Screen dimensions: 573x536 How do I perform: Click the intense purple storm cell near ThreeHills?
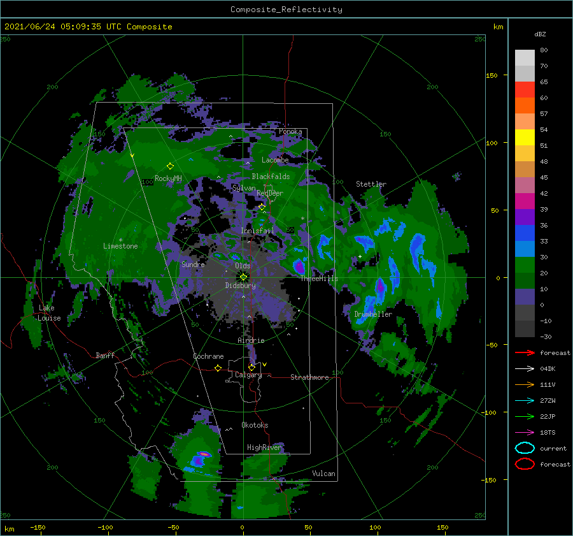point(299,266)
